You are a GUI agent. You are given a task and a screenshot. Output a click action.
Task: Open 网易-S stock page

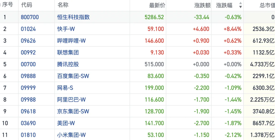pyautogui.click(x=65, y=88)
